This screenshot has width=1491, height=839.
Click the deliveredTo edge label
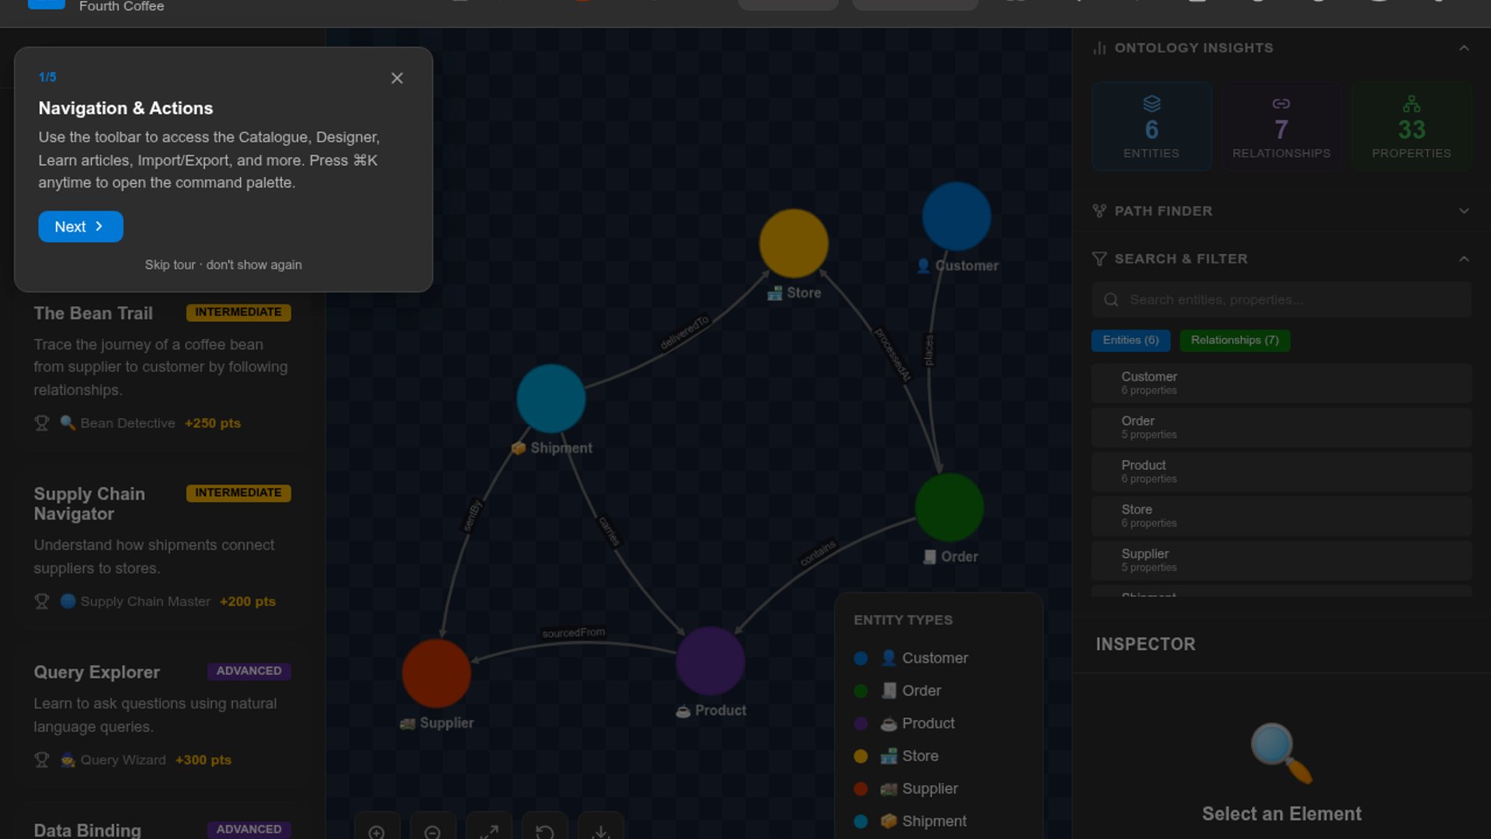coord(684,332)
